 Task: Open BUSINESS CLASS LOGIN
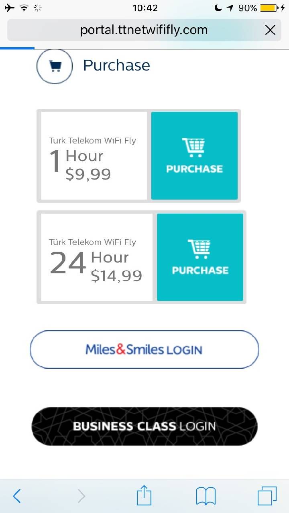pyautogui.click(x=144, y=426)
